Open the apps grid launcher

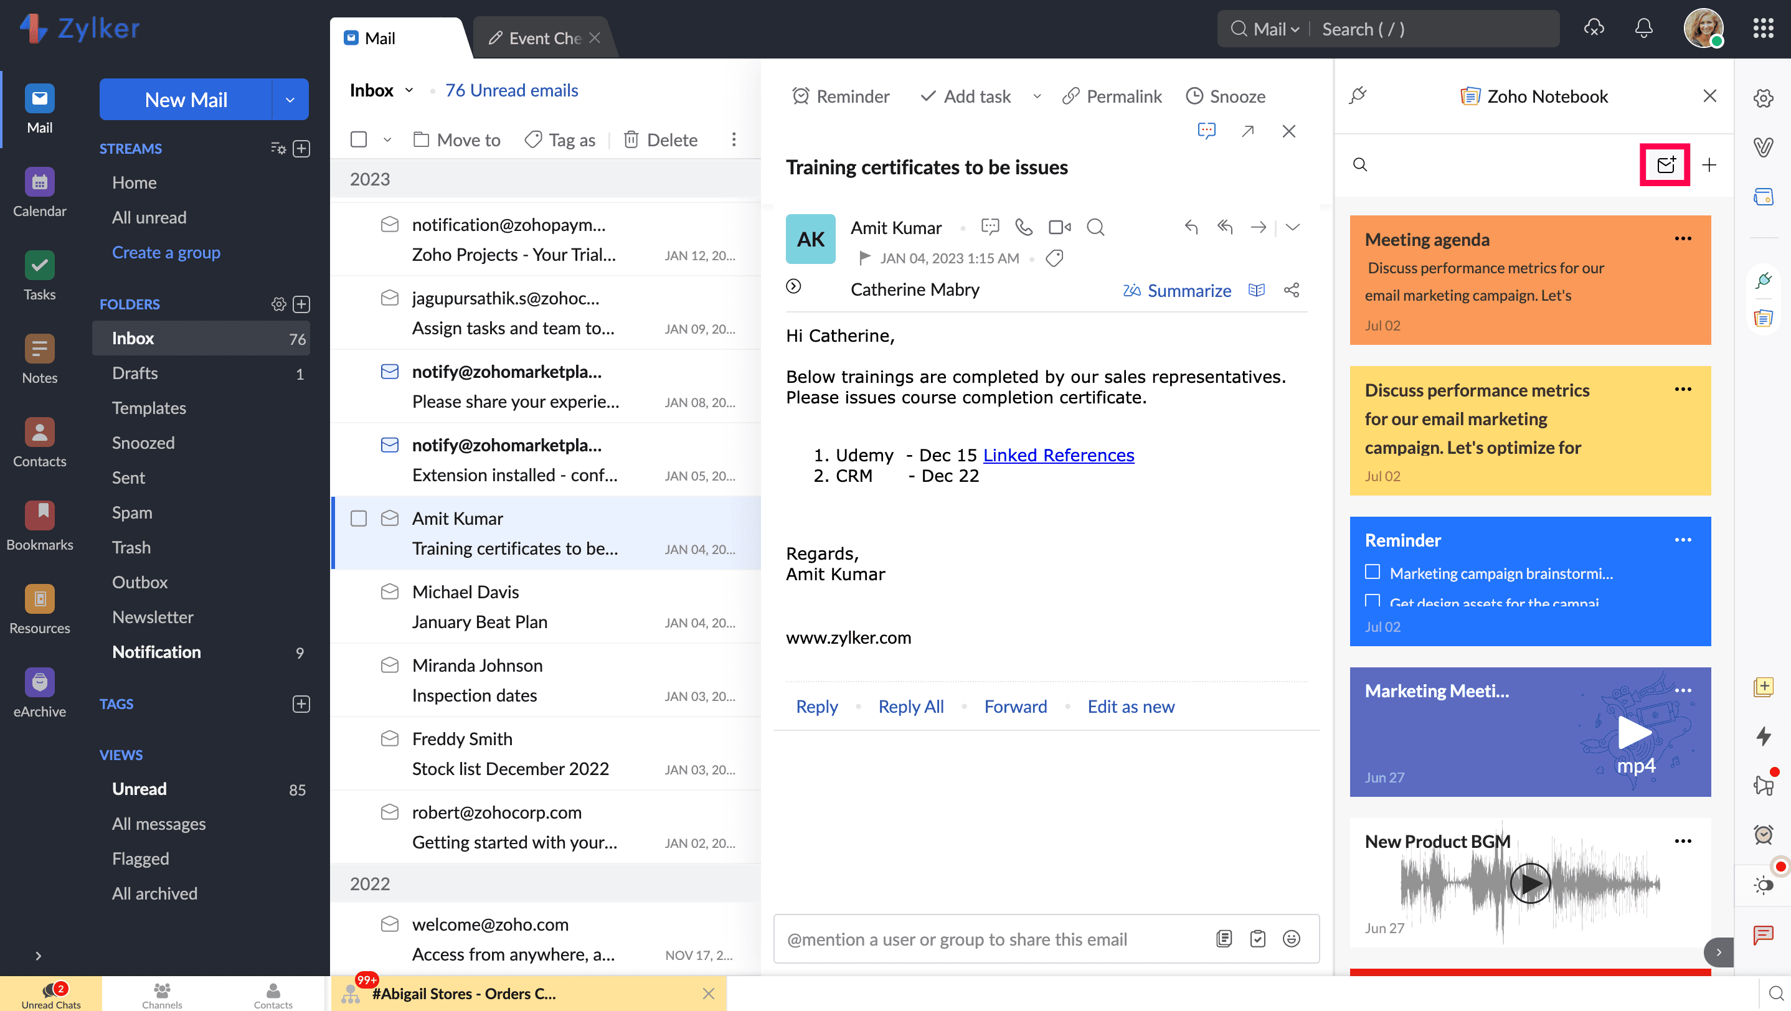pos(1763,29)
